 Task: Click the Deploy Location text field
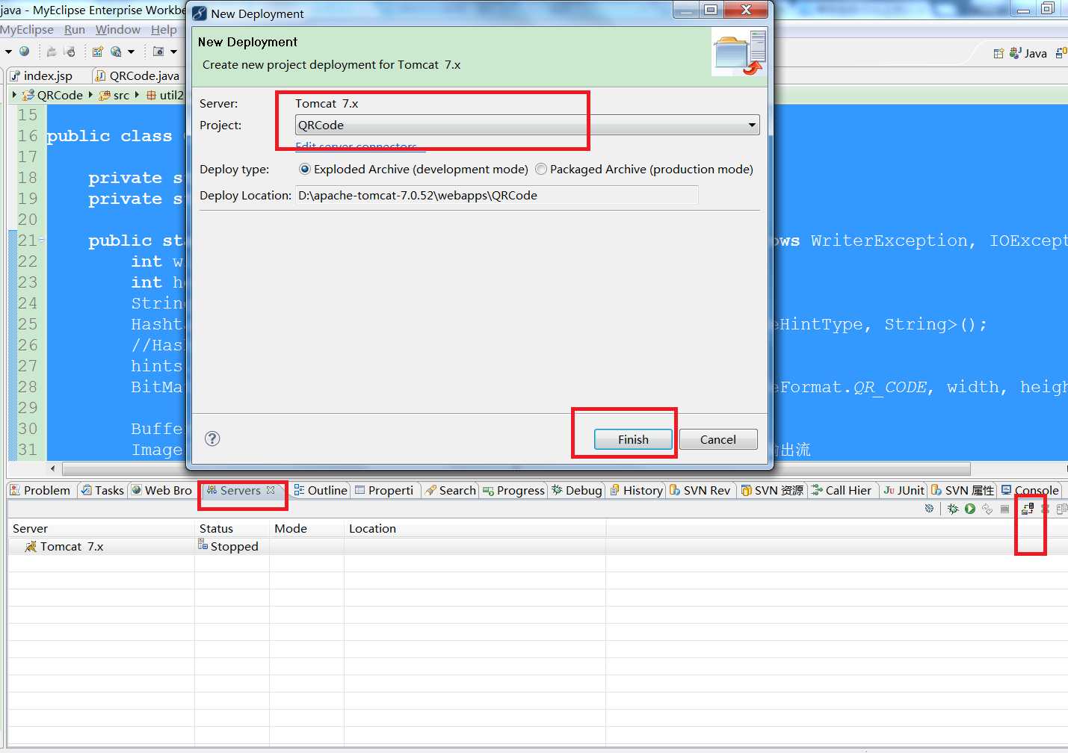pos(497,195)
